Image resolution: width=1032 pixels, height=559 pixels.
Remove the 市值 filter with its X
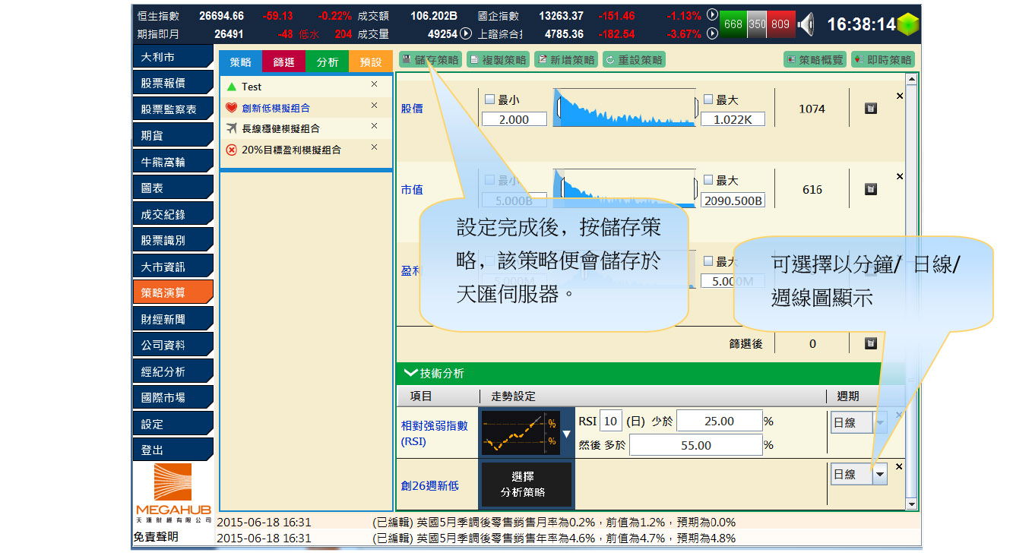(x=900, y=176)
